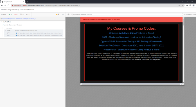Open the tab search chevron in title bar
This screenshot has height=107, width=196.
pyautogui.click(x=183, y=1)
